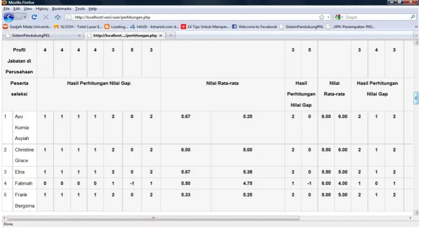Click the 5.38 value in Elna's row
The height and width of the screenshot is (228, 421).
[x=247, y=172]
